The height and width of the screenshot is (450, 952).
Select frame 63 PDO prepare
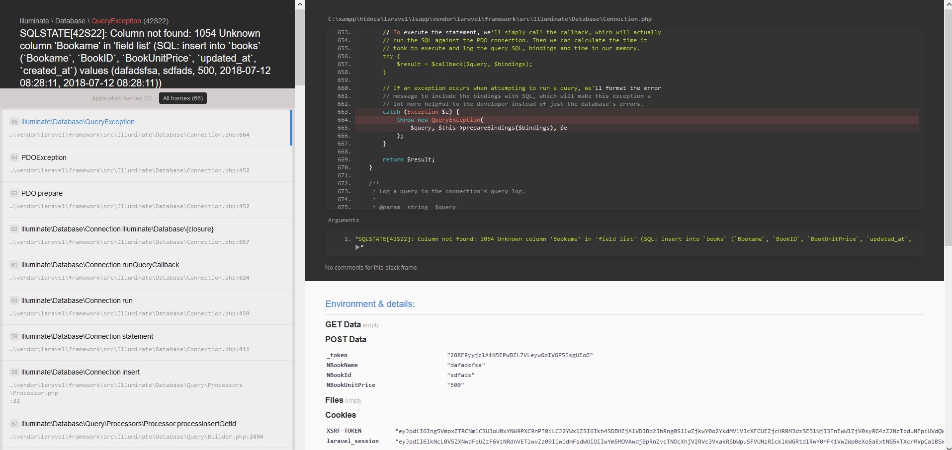tap(147, 200)
